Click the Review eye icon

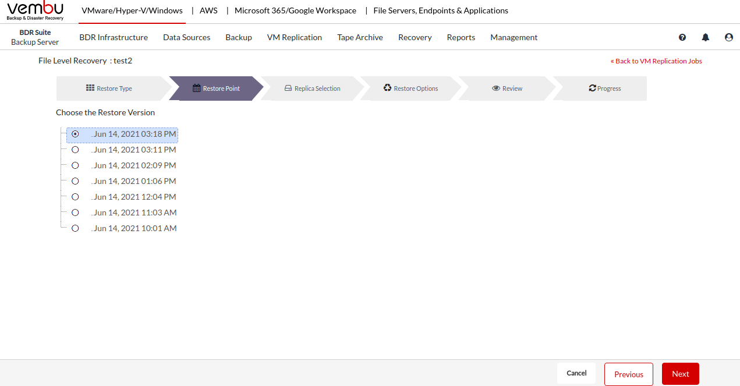[x=496, y=88]
